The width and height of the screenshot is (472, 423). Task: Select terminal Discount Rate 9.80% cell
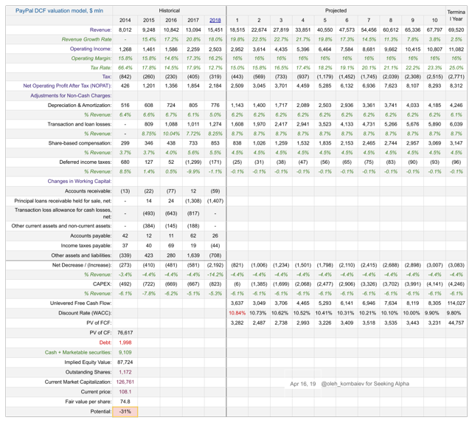[454, 313]
